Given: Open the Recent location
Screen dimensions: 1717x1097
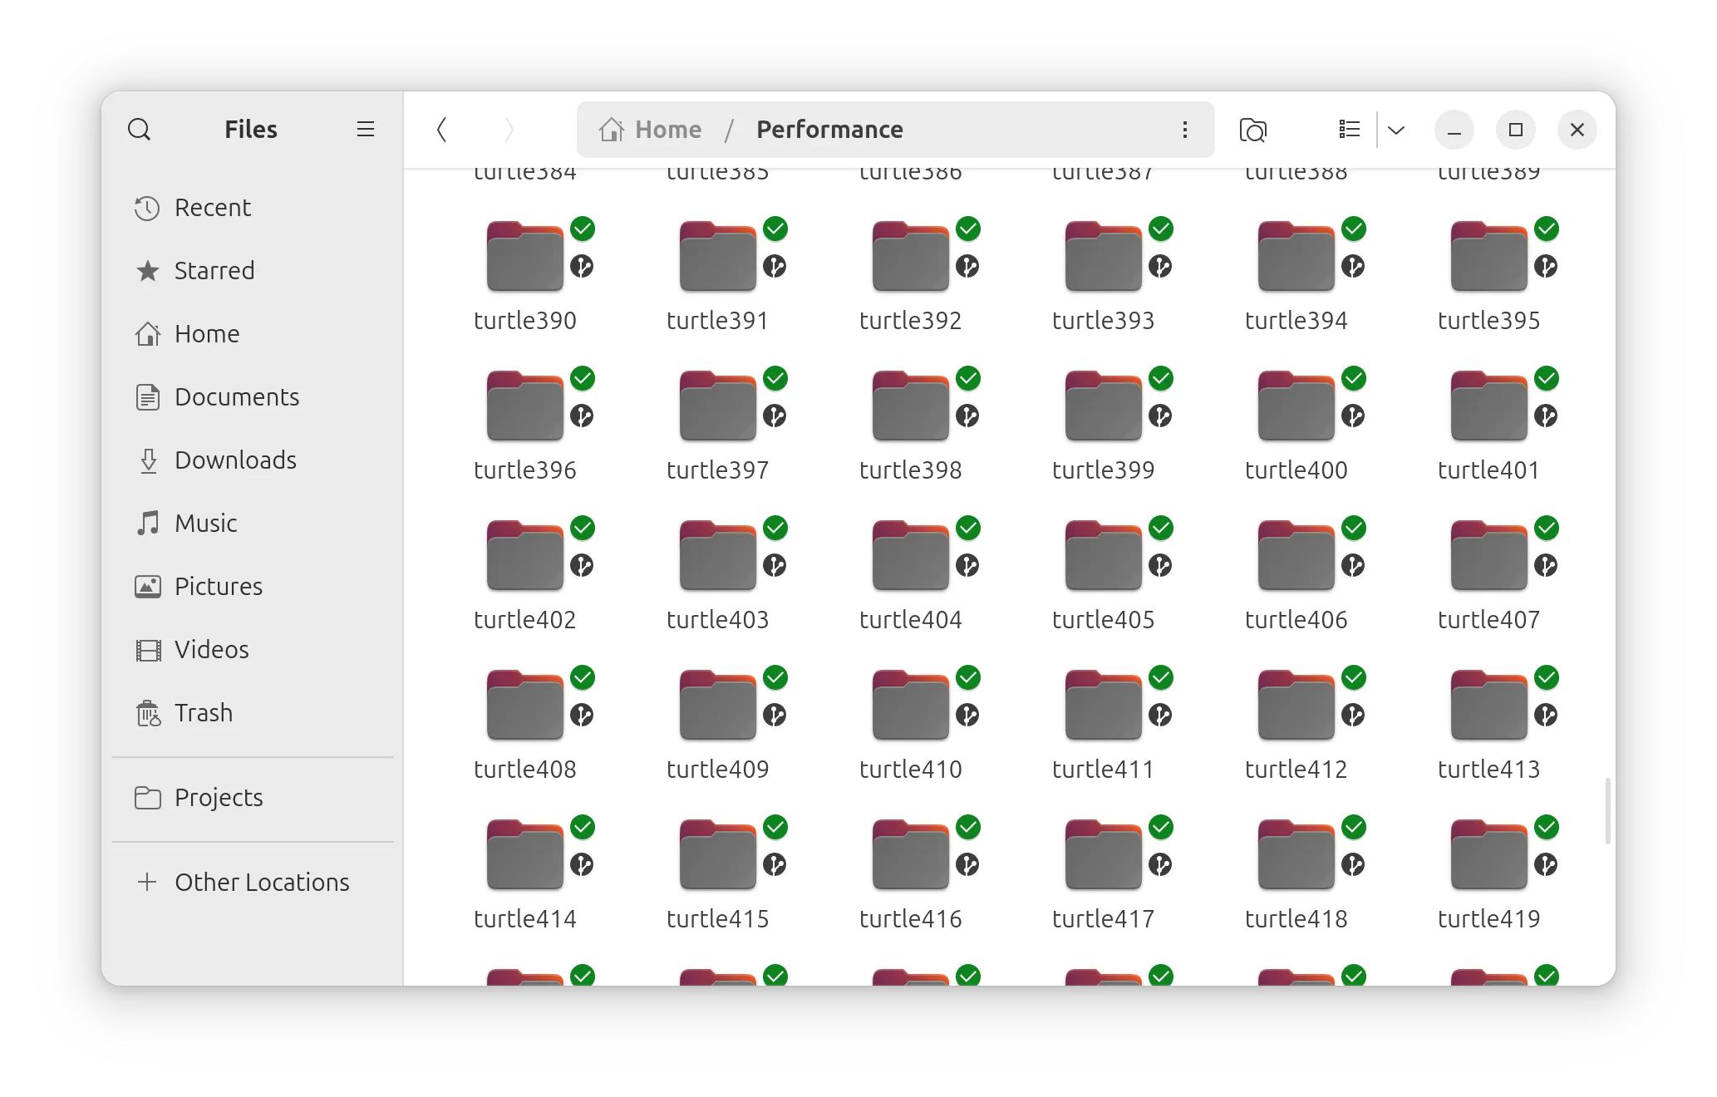Looking at the screenshot, I should coord(212,208).
